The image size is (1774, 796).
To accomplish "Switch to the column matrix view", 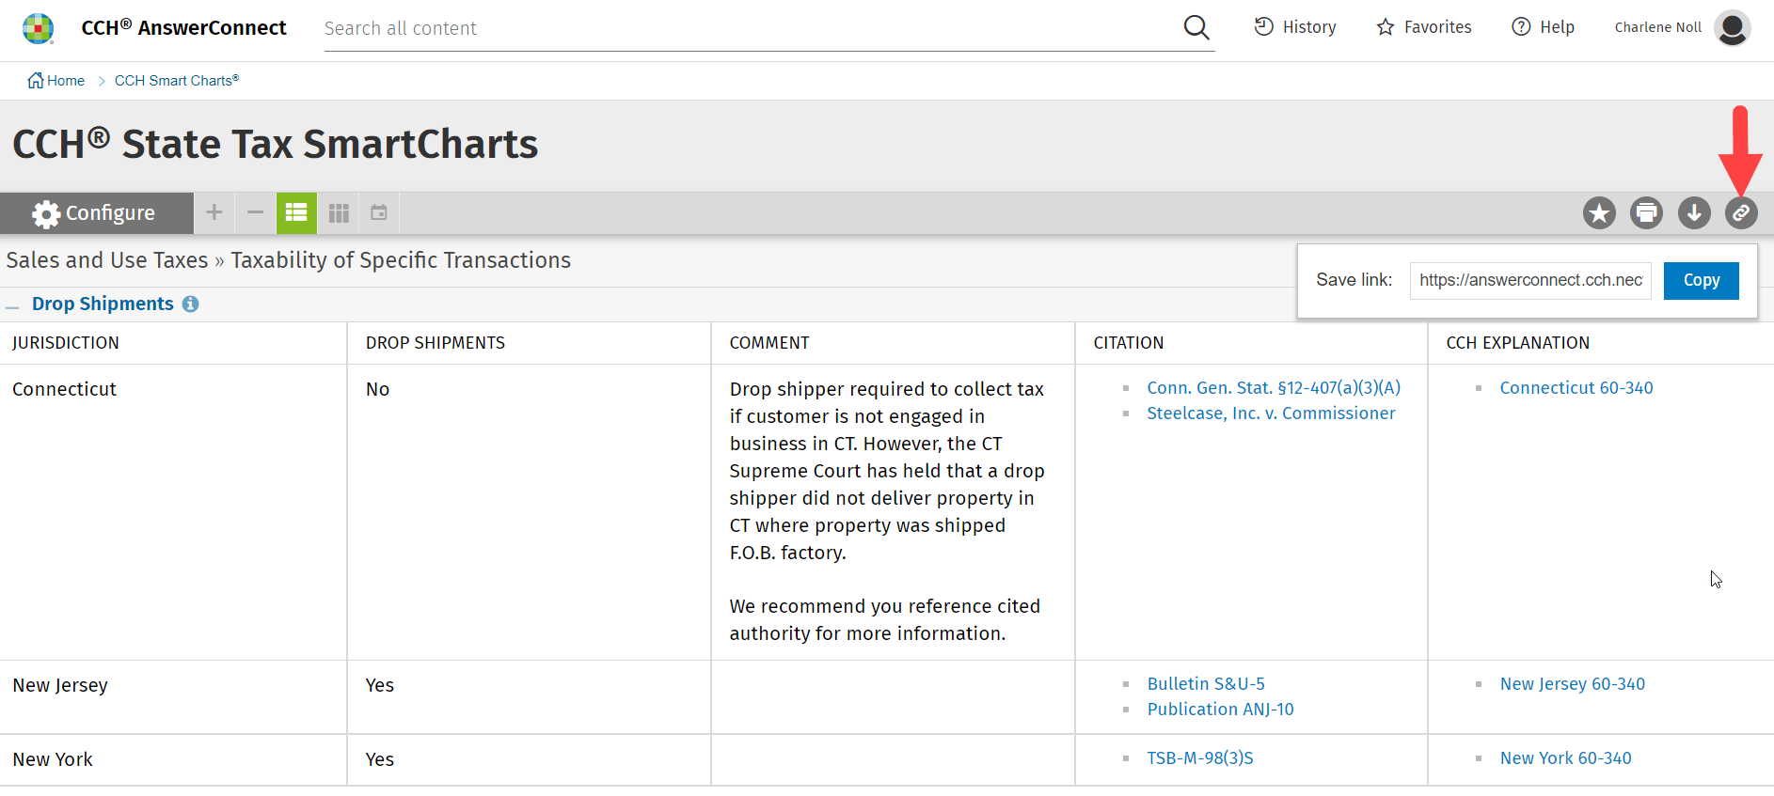I will coord(339,212).
